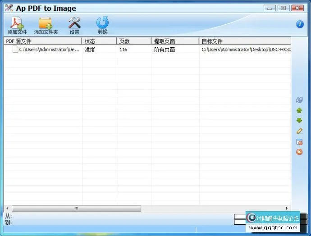Image resolution: width=311 pixels, height=236 pixels.
Task: Click the orange delete X icon
Action: (x=299, y=152)
